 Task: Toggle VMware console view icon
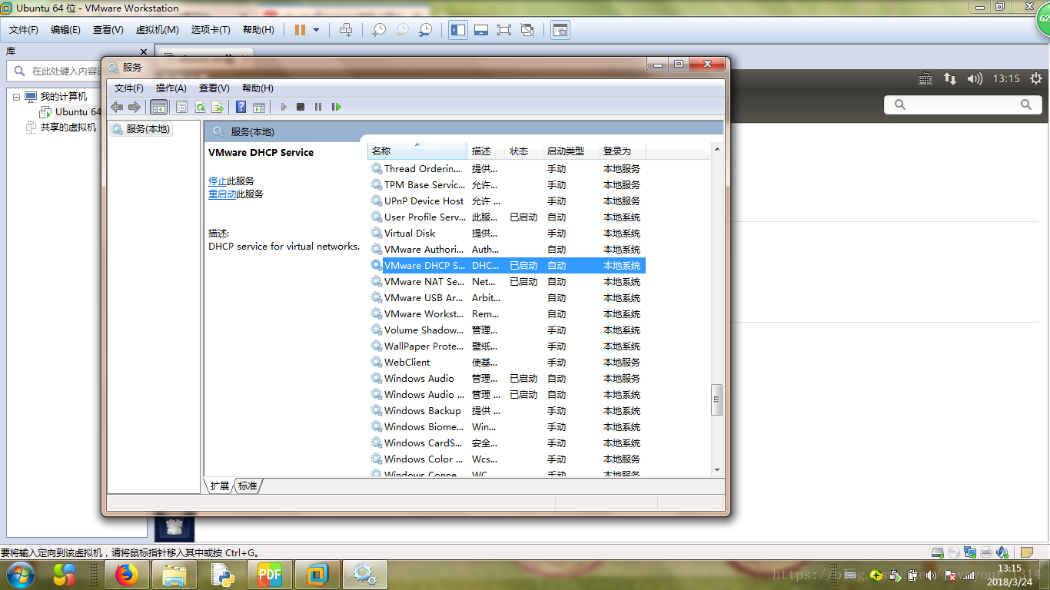[x=560, y=30]
